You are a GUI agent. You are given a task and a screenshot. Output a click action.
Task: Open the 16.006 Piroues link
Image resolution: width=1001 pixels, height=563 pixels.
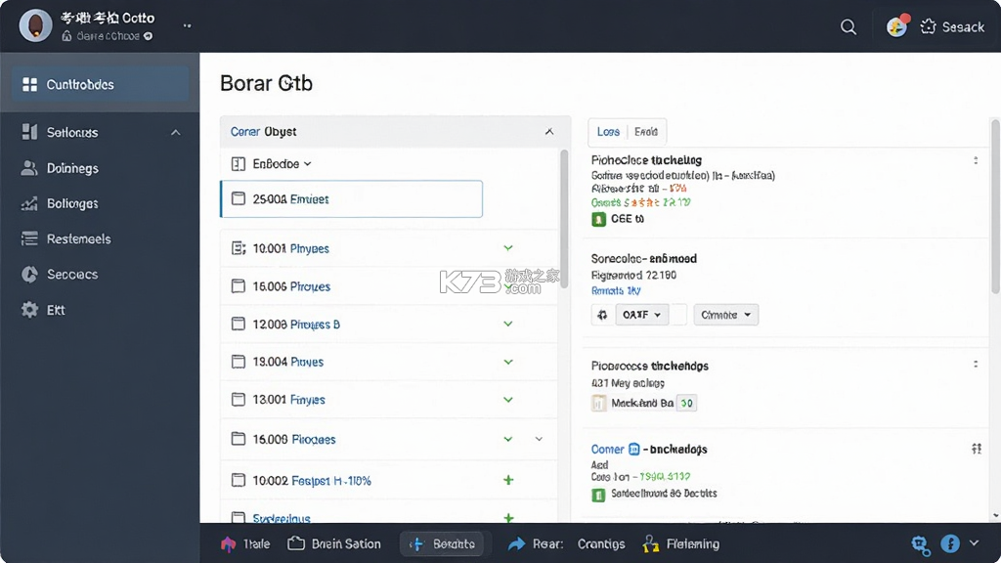(x=310, y=286)
